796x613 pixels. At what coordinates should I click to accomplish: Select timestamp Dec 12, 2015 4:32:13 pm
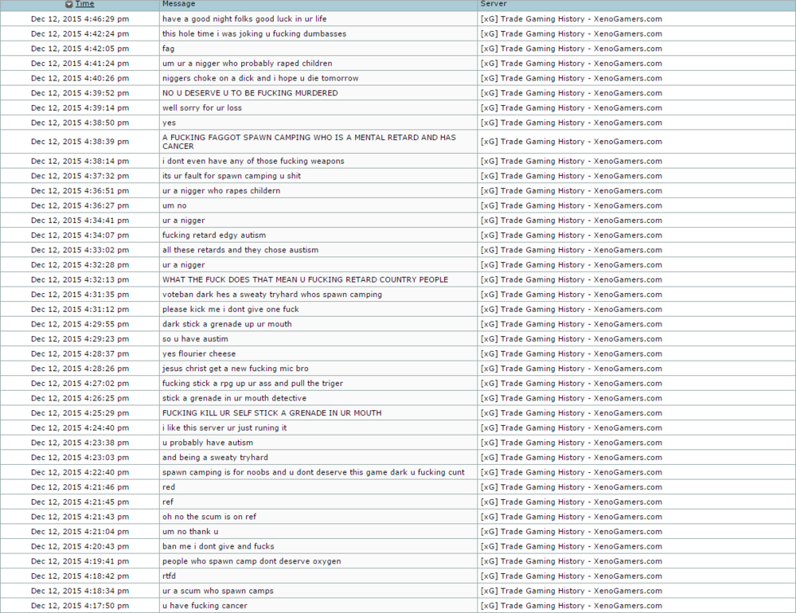pyautogui.click(x=80, y=279)
